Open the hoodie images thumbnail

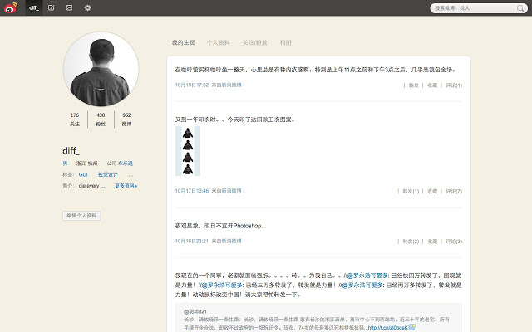(x=188, y=151)
